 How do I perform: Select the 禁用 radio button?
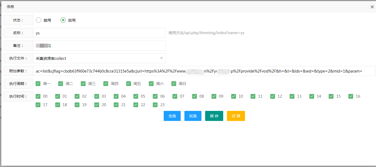[39, 20]
